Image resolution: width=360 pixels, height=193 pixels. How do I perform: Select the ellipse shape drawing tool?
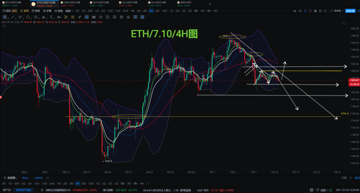point(28,17)
